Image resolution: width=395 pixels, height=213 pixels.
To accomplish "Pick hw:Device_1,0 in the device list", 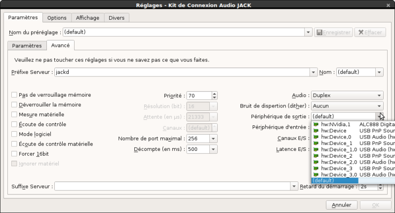I will [353, 149].
